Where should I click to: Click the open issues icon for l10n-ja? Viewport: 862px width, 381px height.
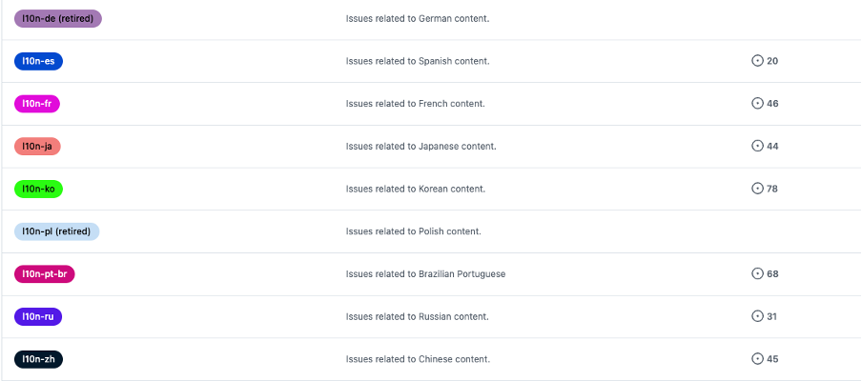tap(758, 147)
